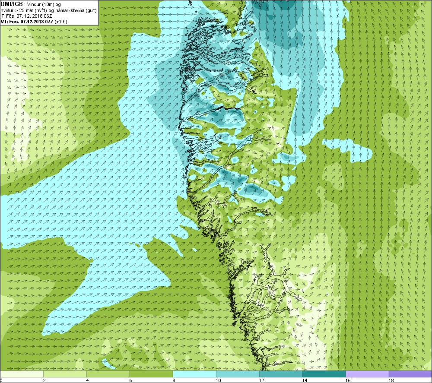Click the 12–14 m/s teal legend band

click(281, 374)
